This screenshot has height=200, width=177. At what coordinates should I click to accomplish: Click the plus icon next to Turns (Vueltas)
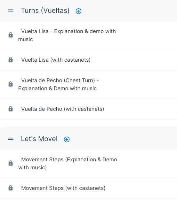pos(79,11)
